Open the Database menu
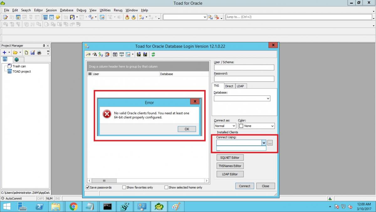The height and width of the screenshot is (212, 376). 66,10
